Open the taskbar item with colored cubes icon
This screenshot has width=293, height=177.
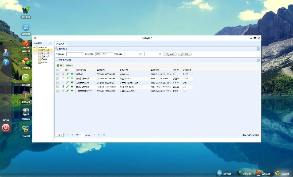coord(282,173)
